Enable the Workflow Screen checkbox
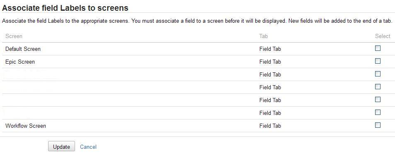 pos(378,125)
